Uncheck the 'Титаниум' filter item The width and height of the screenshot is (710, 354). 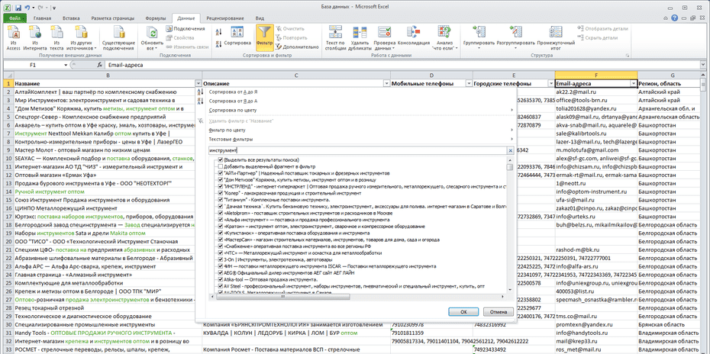point(221,200)
